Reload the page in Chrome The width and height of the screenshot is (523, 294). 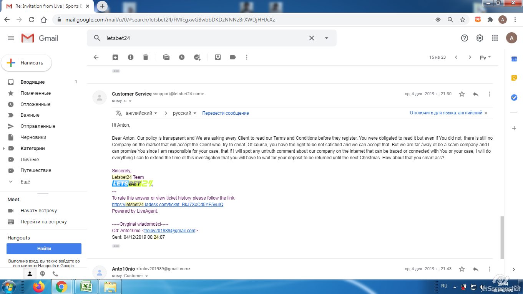(32, 20)
